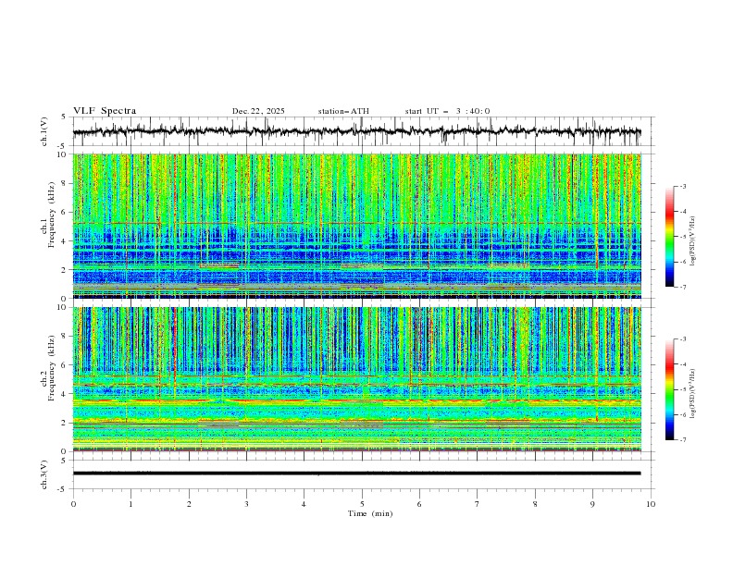Select the Dec.22, 2025 date label
733x566 pixels.
258,111
